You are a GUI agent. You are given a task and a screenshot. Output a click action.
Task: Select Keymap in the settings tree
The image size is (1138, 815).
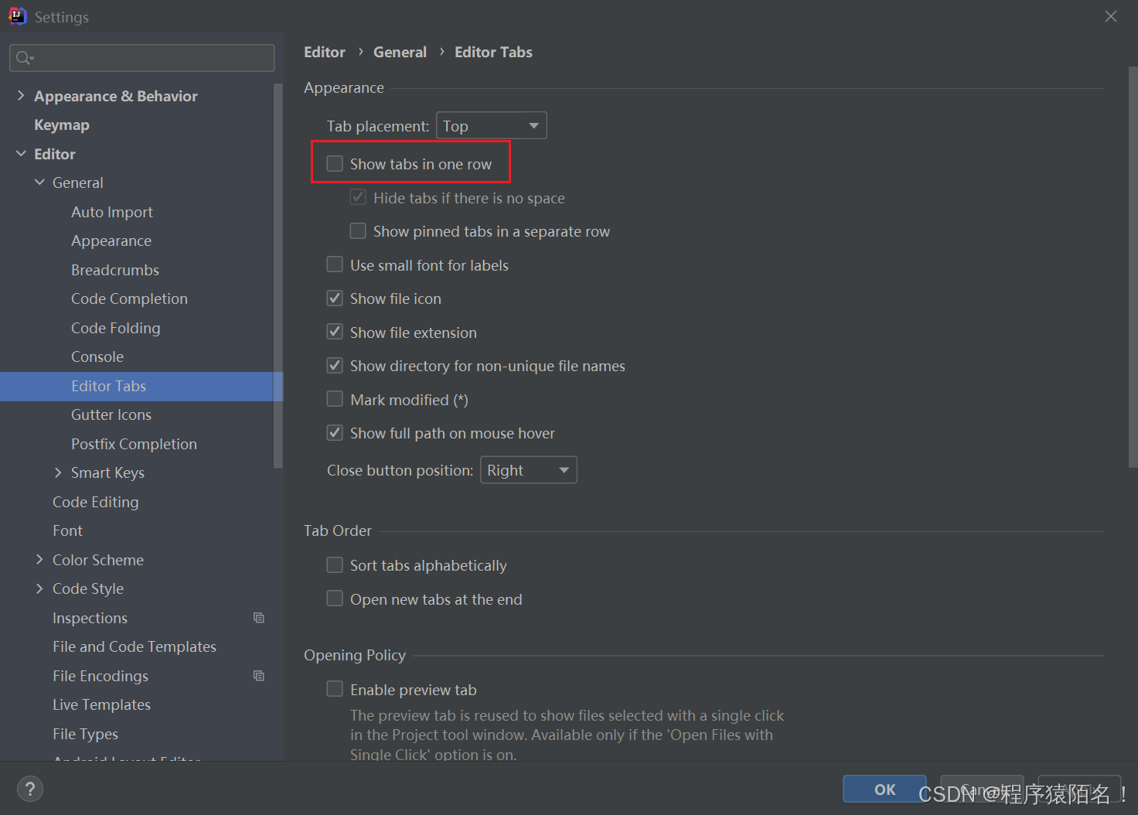coord(62,124)
